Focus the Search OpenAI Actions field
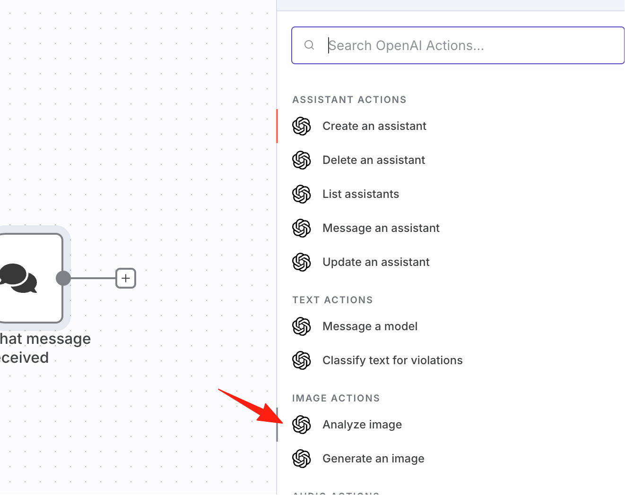625x495 pixels. coord(458,45)
